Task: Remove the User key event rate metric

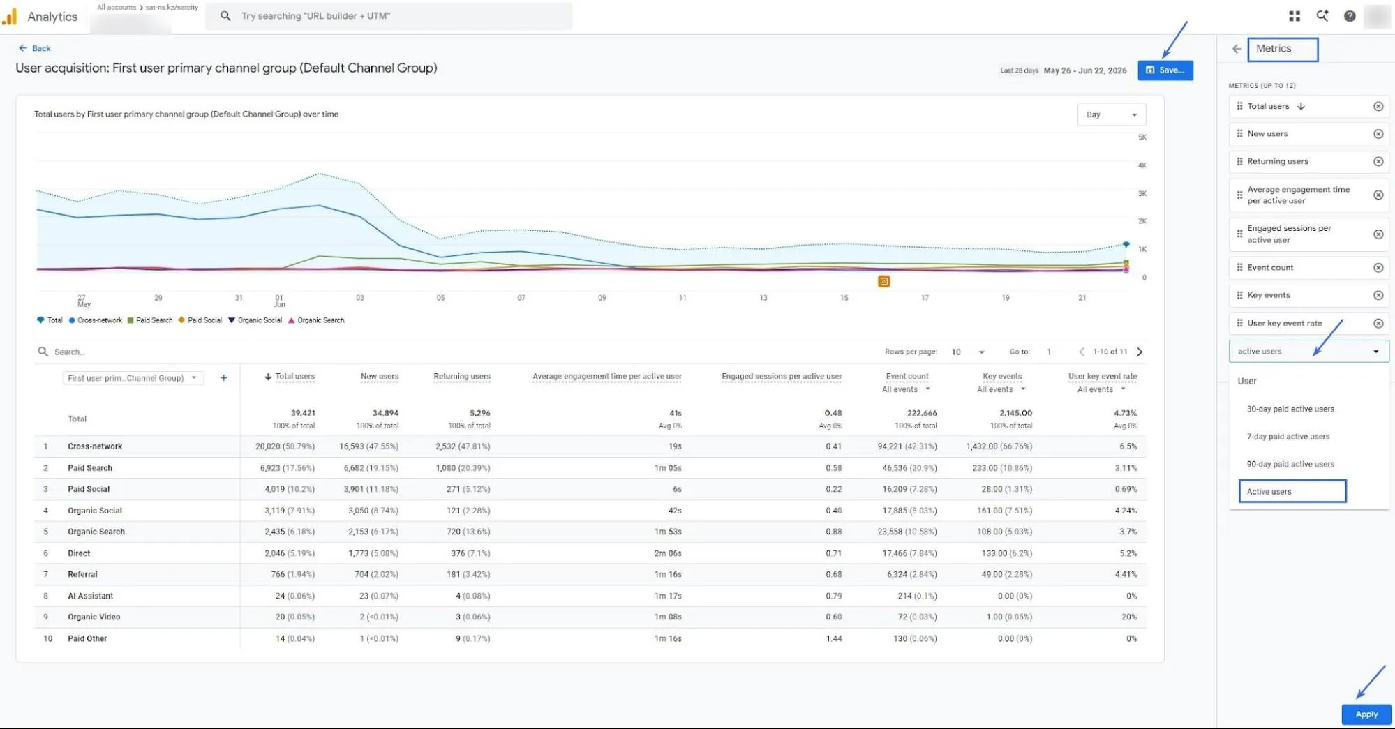Action: point(1378,323)
